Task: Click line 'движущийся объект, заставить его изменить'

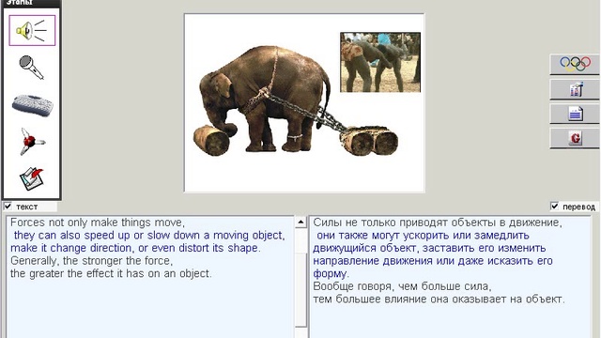Action: pyautogui.click(x=429, y=248)
